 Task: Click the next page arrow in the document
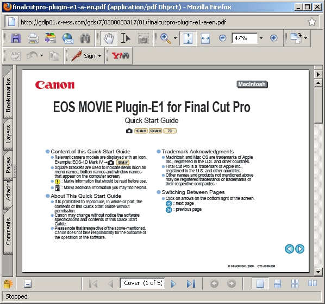tap(299, 249)
